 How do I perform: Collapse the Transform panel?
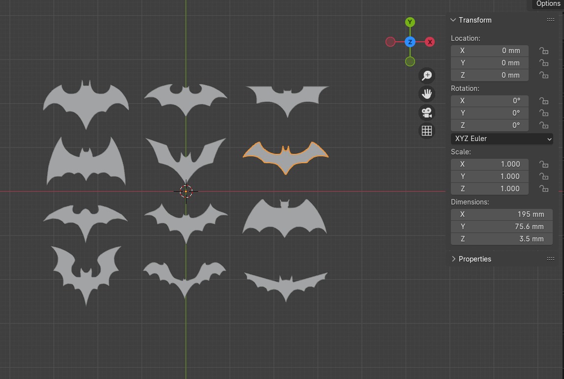453,20
